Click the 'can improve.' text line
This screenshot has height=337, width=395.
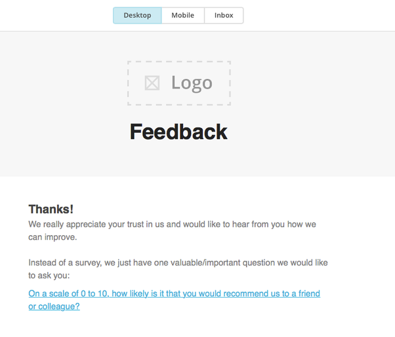tap(52, 237)
